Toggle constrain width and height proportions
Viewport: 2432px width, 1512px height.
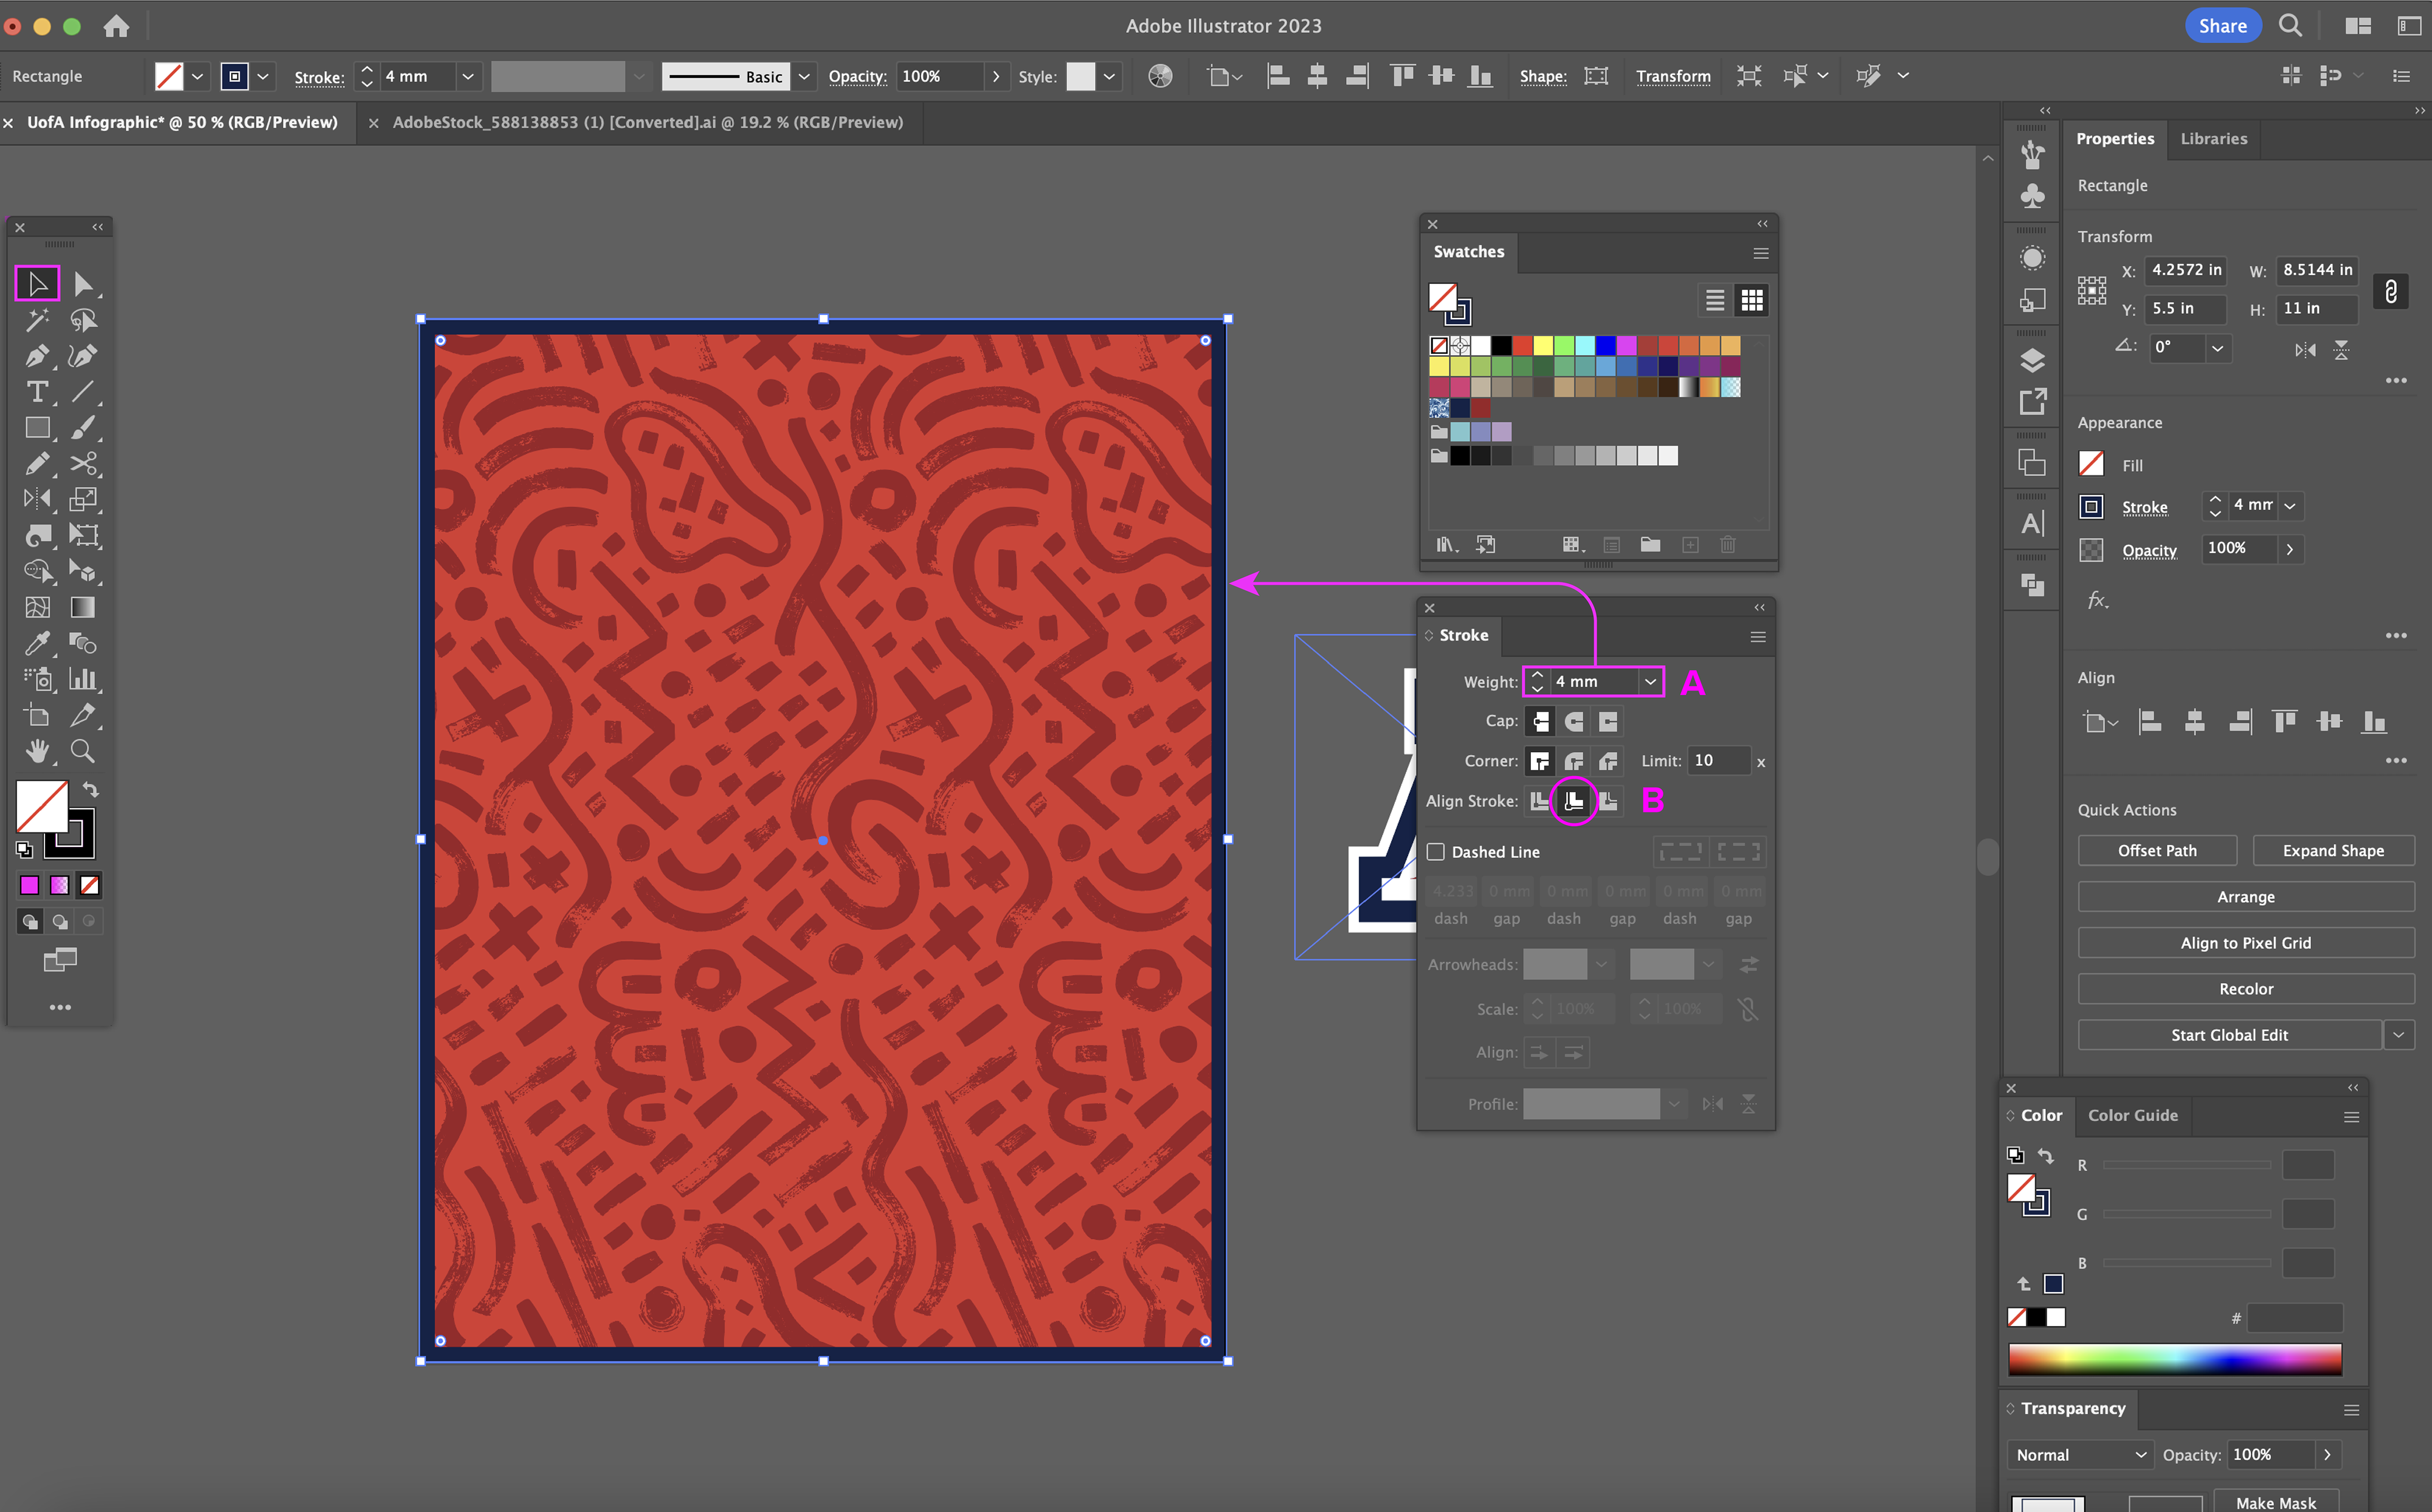(x=2390, y=291)
